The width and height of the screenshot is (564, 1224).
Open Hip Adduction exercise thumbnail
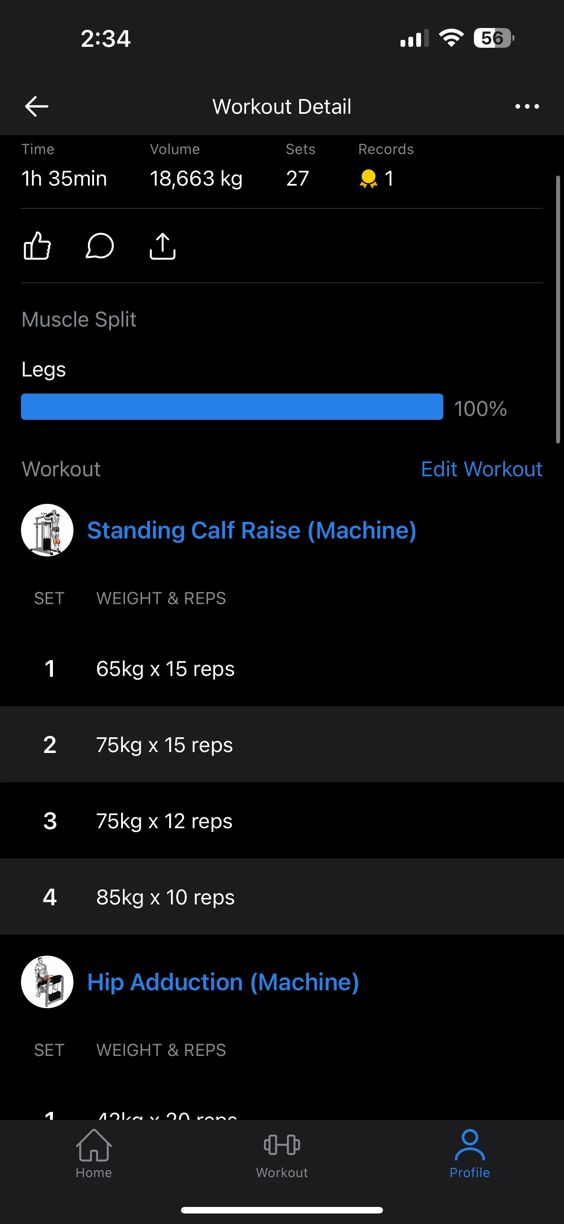[47, 981]
